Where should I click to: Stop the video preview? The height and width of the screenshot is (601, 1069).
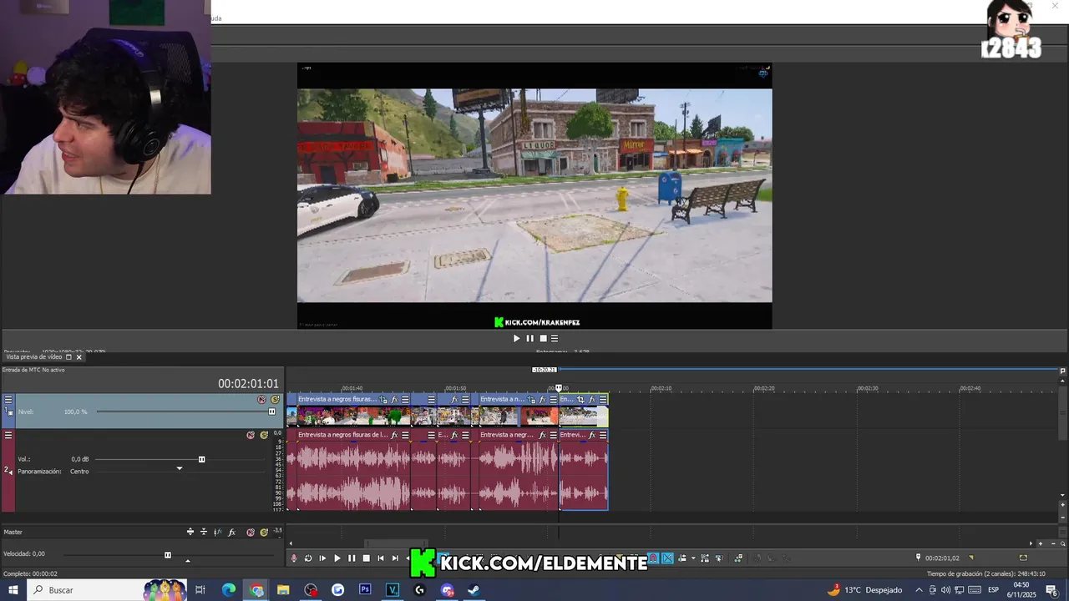point(543,338)
